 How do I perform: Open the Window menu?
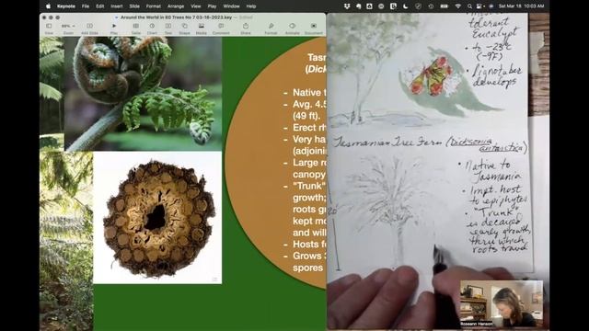click(231, 6)
